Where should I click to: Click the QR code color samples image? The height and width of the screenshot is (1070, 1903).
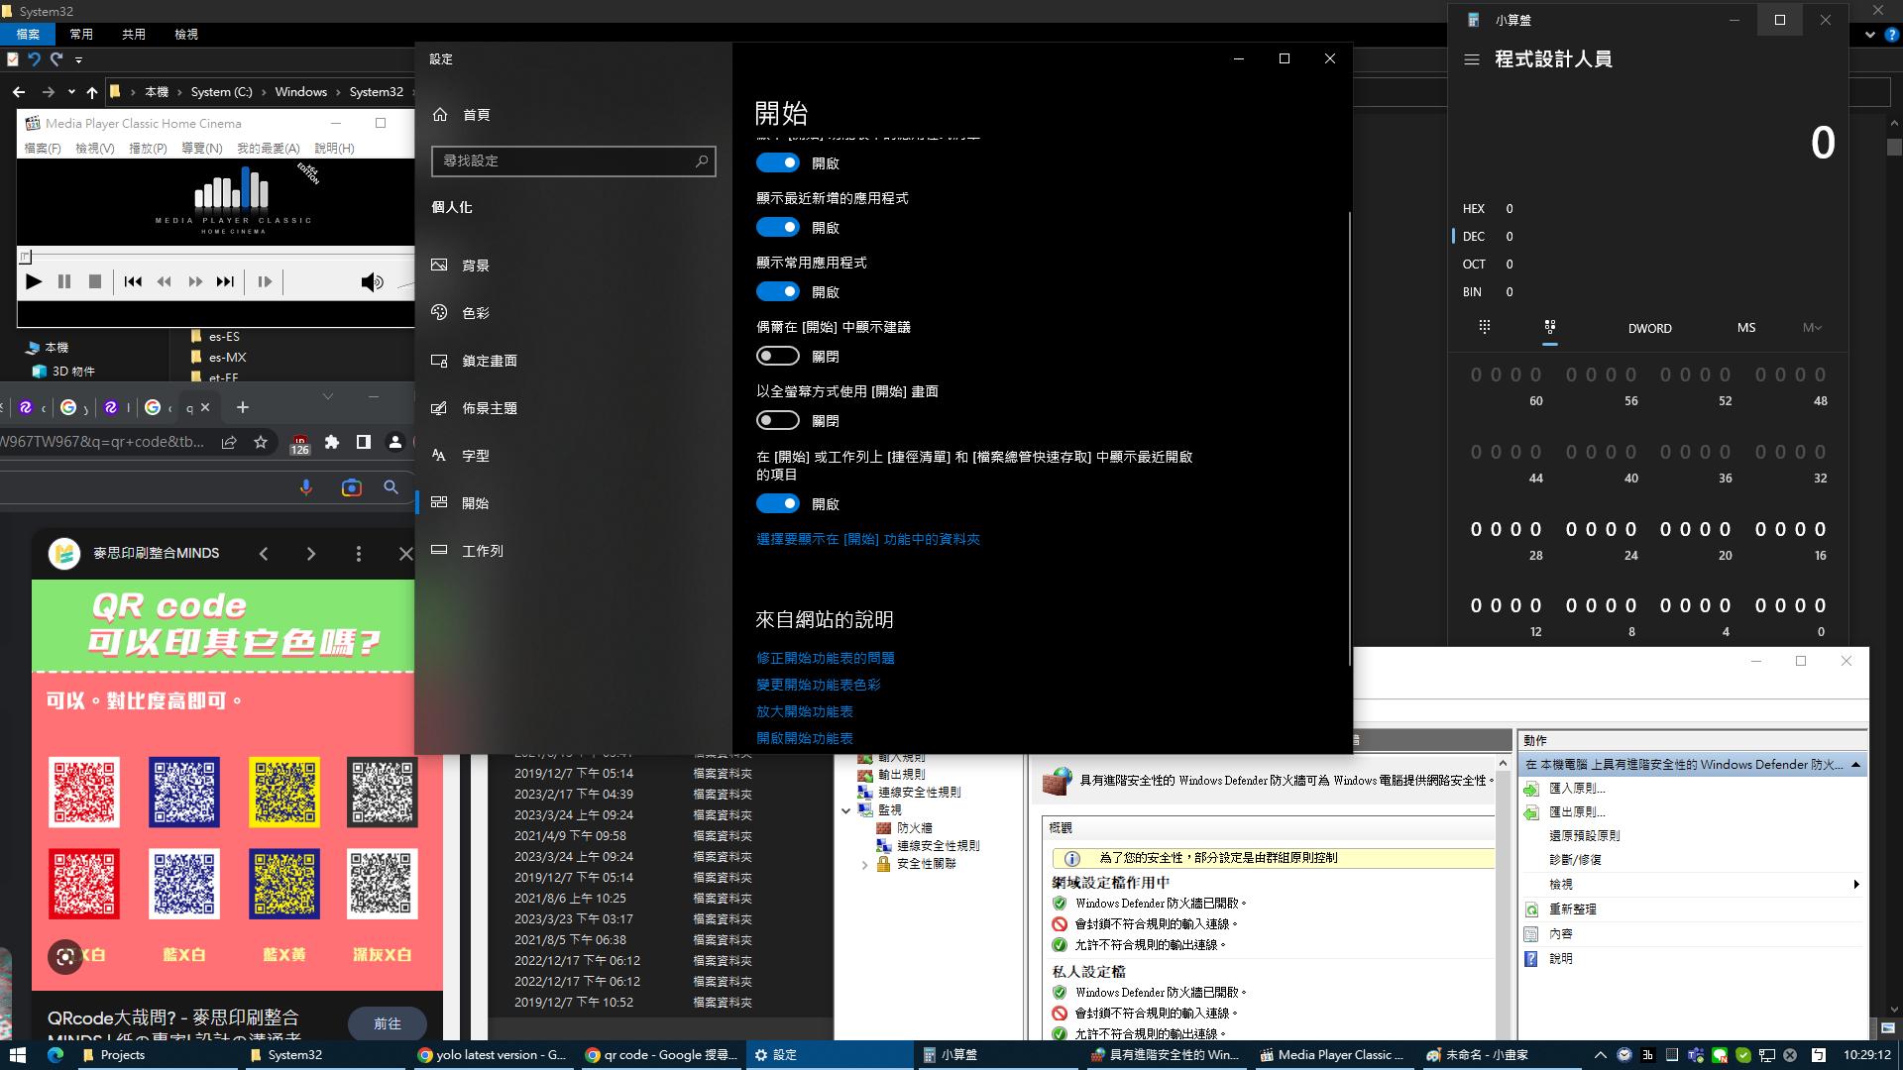point(237,786)
